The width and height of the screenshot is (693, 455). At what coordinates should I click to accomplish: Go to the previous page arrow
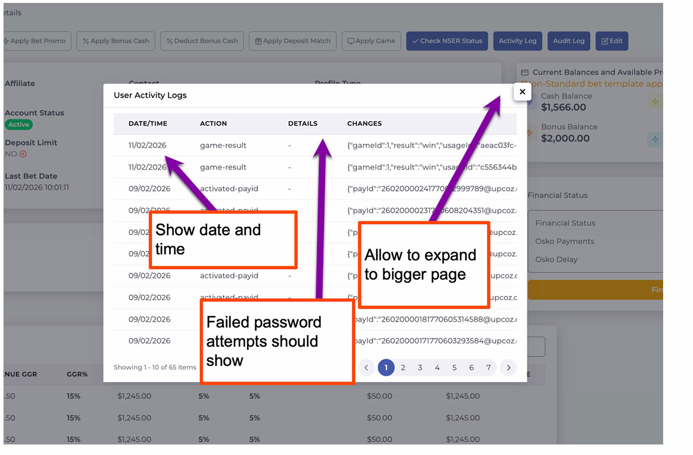[x=366, y=367]
